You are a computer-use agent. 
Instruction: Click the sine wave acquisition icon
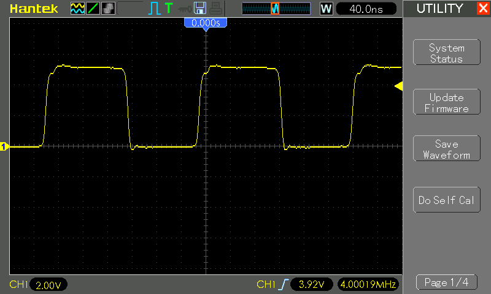coord(77,9)
